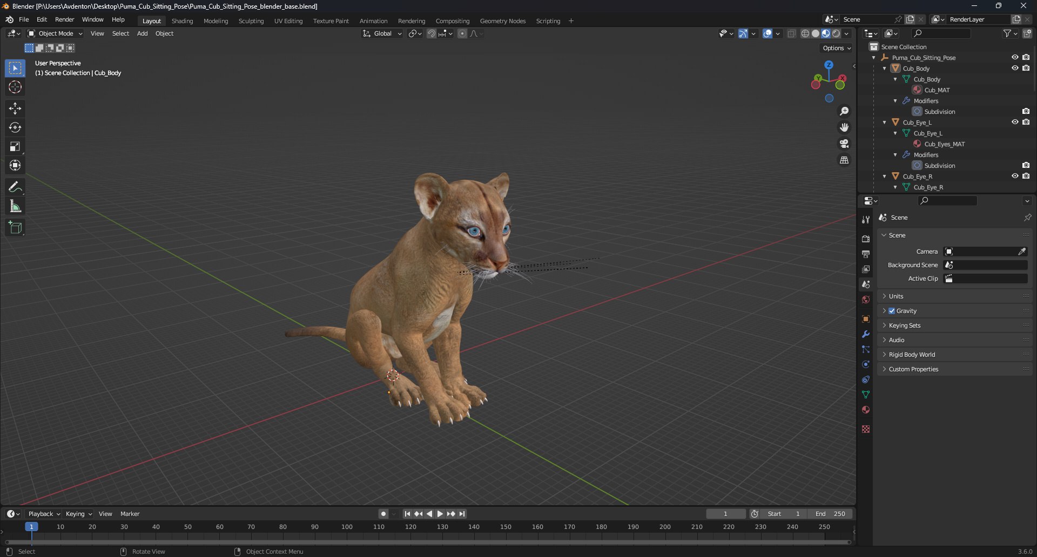The width and height of the screenshot is (1037, 557).
Task: Toggle the camera view icon
Action: pyautogui.click(x=844, y=144)
